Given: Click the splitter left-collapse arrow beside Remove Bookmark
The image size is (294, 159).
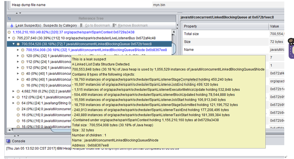Looking at the screenshot, I should [x=177, y=25].
